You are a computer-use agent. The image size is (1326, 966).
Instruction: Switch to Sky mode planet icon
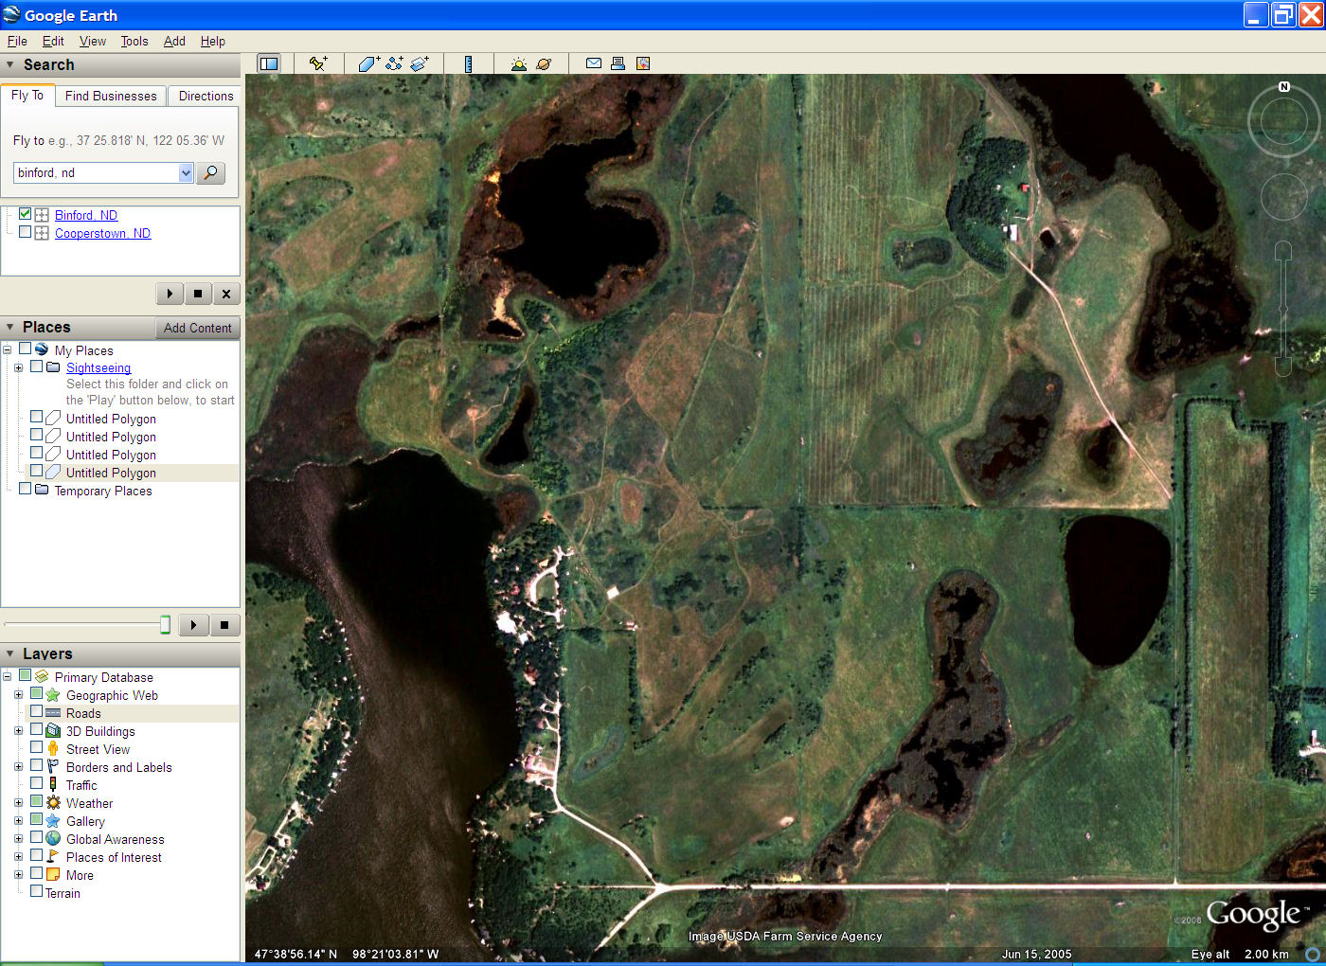coord(544,63)
